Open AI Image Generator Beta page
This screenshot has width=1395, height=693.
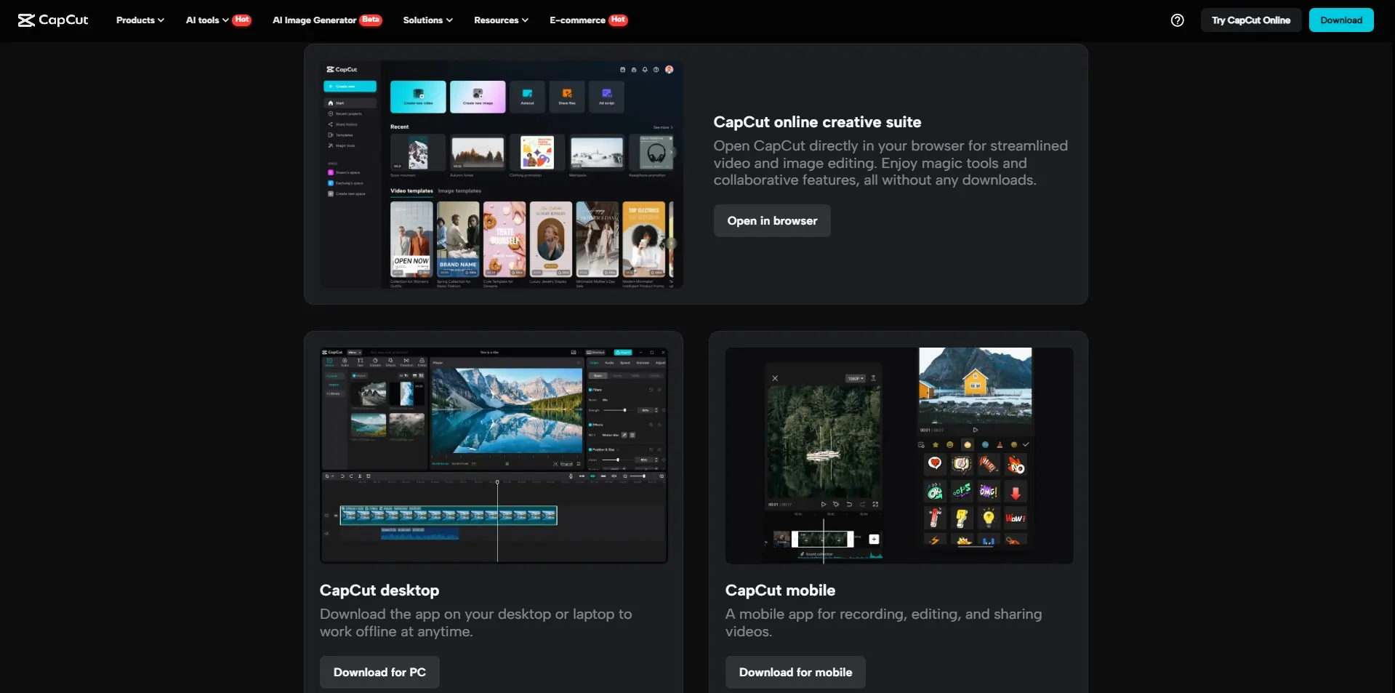pos(326,20)
